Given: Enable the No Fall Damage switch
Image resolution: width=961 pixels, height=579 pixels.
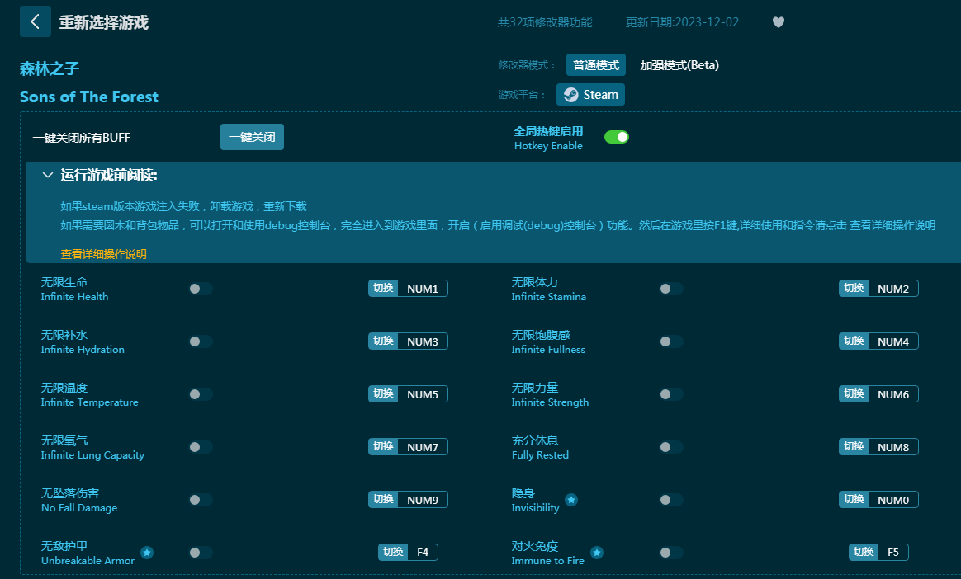Looking at the screenshot, I should (201, 500).
